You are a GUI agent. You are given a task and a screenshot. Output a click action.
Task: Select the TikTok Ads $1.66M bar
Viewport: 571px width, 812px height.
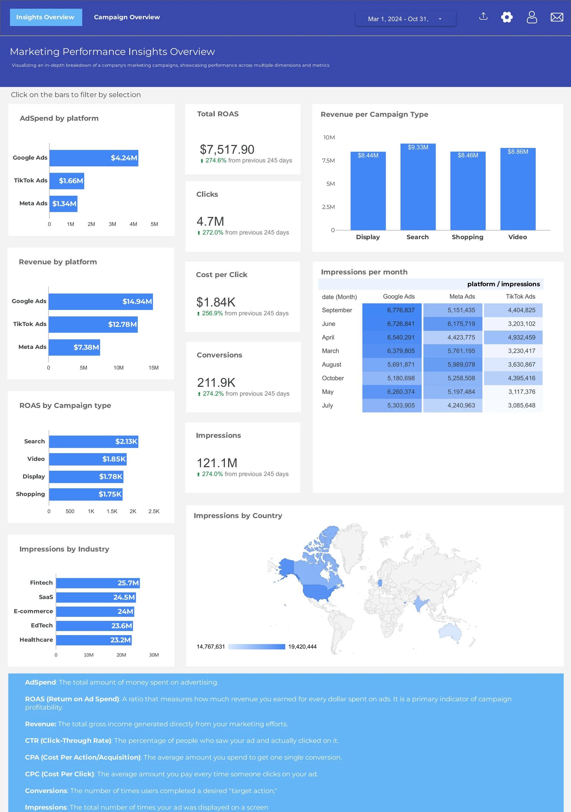coord(67,181)
